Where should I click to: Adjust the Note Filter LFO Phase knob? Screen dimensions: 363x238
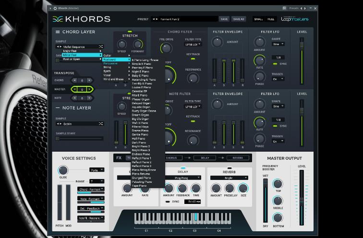tap(259, 139)
